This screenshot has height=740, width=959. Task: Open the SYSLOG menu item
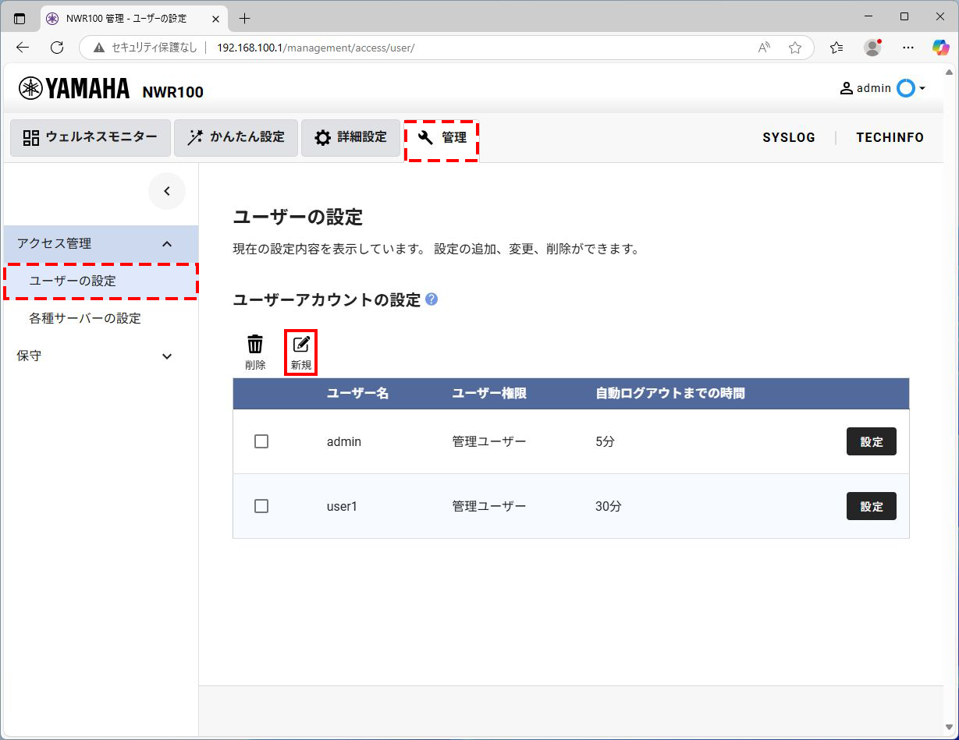(788, 137)
